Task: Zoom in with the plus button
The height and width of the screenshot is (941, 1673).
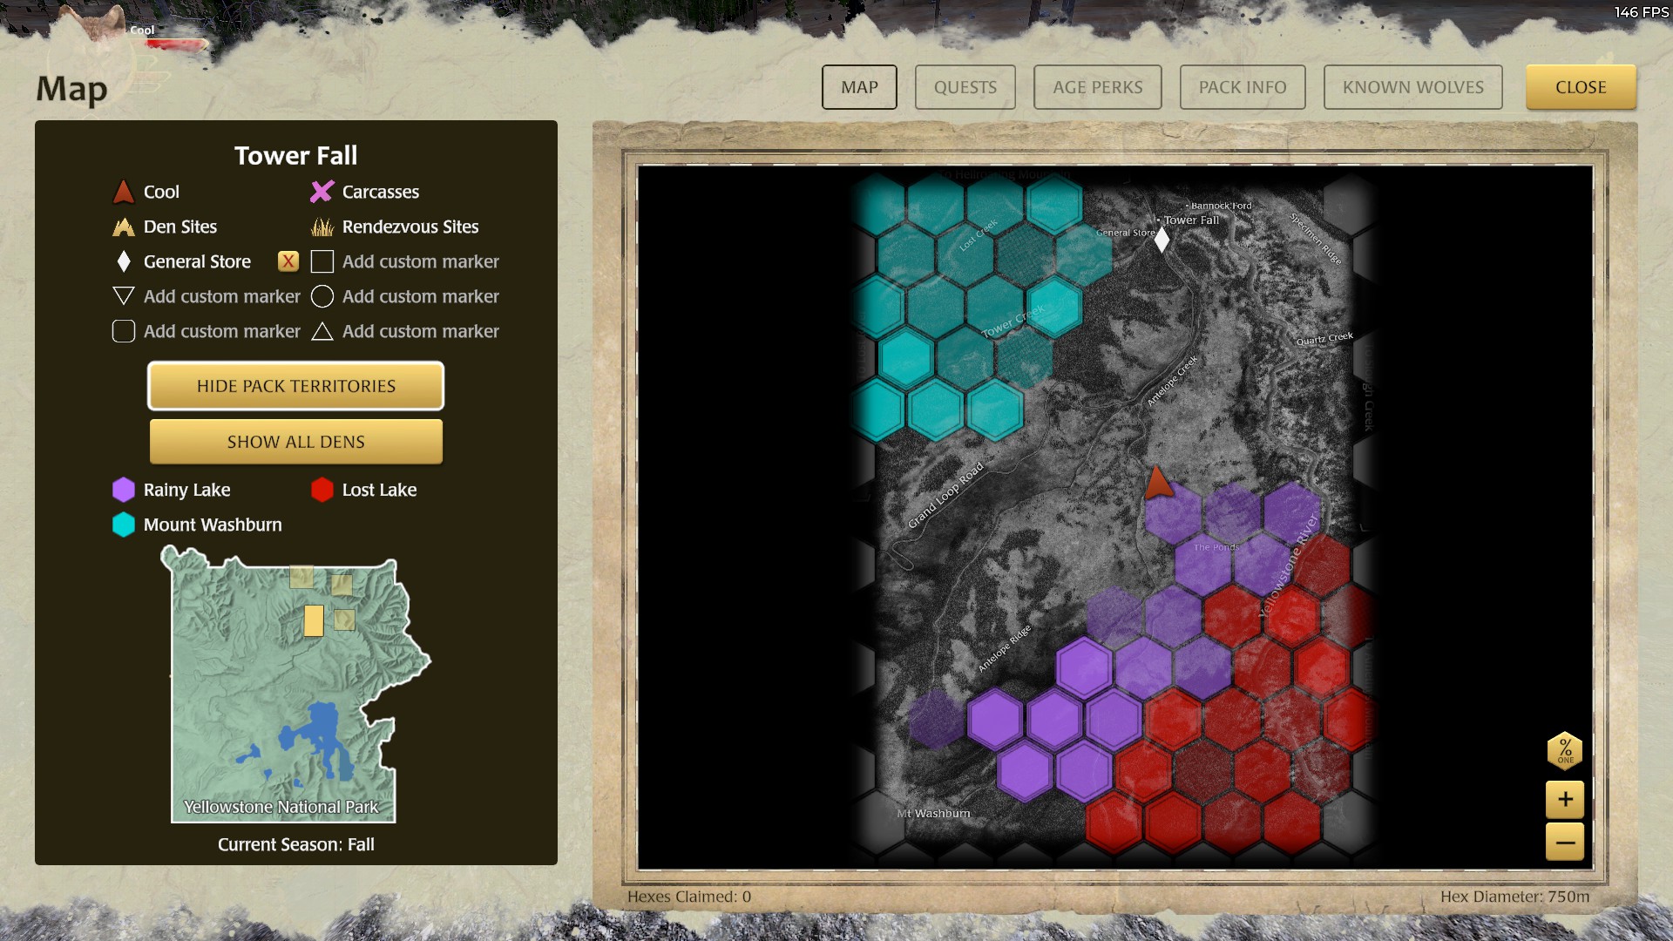Action: (1565, 799)
